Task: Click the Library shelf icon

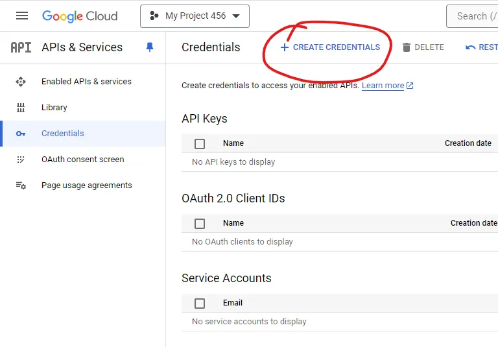Action: coord(21,108)
